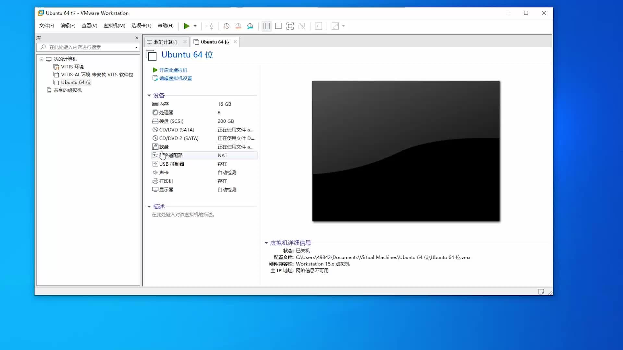Viewport: 623px width, 350px height.
Task: Click the 16 GB memory value
Action: coord(225,104)
